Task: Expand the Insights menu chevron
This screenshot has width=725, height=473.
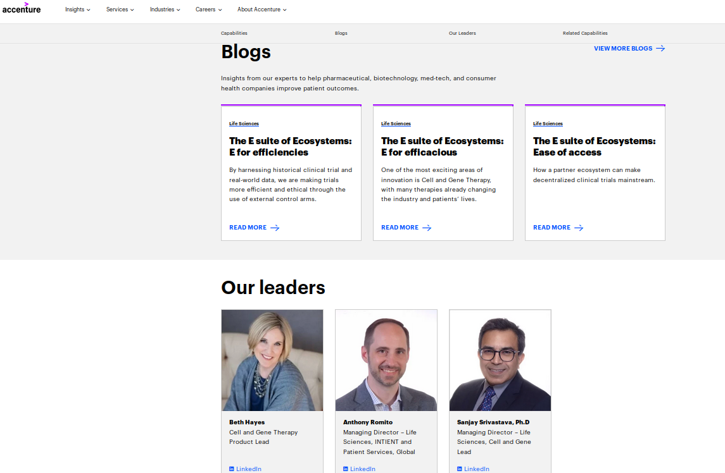Action: click(x=88, y=9)
